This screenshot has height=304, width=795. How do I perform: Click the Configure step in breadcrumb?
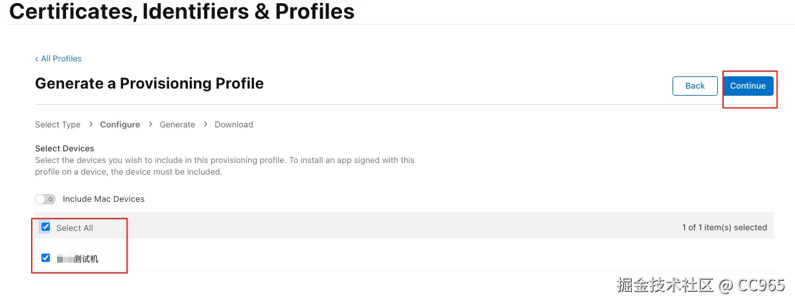click(x=120, y=125)
